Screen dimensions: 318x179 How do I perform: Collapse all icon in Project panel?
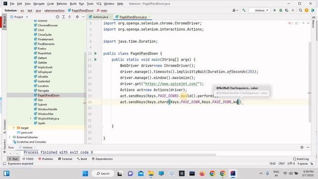[x=70, y=17]
